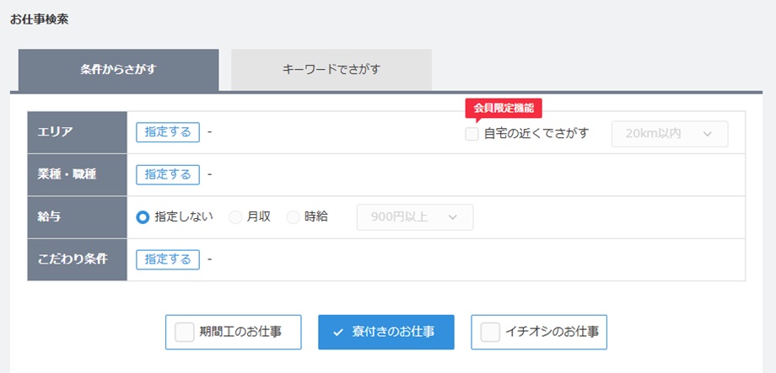Click 指定する button in こだわり条件 row
776x373 pixels.
[x=168, y=260]
